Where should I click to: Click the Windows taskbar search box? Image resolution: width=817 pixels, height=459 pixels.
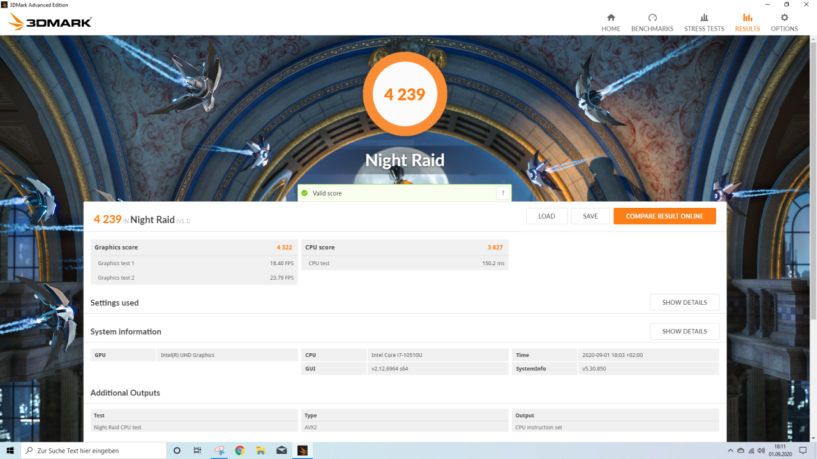96,451
